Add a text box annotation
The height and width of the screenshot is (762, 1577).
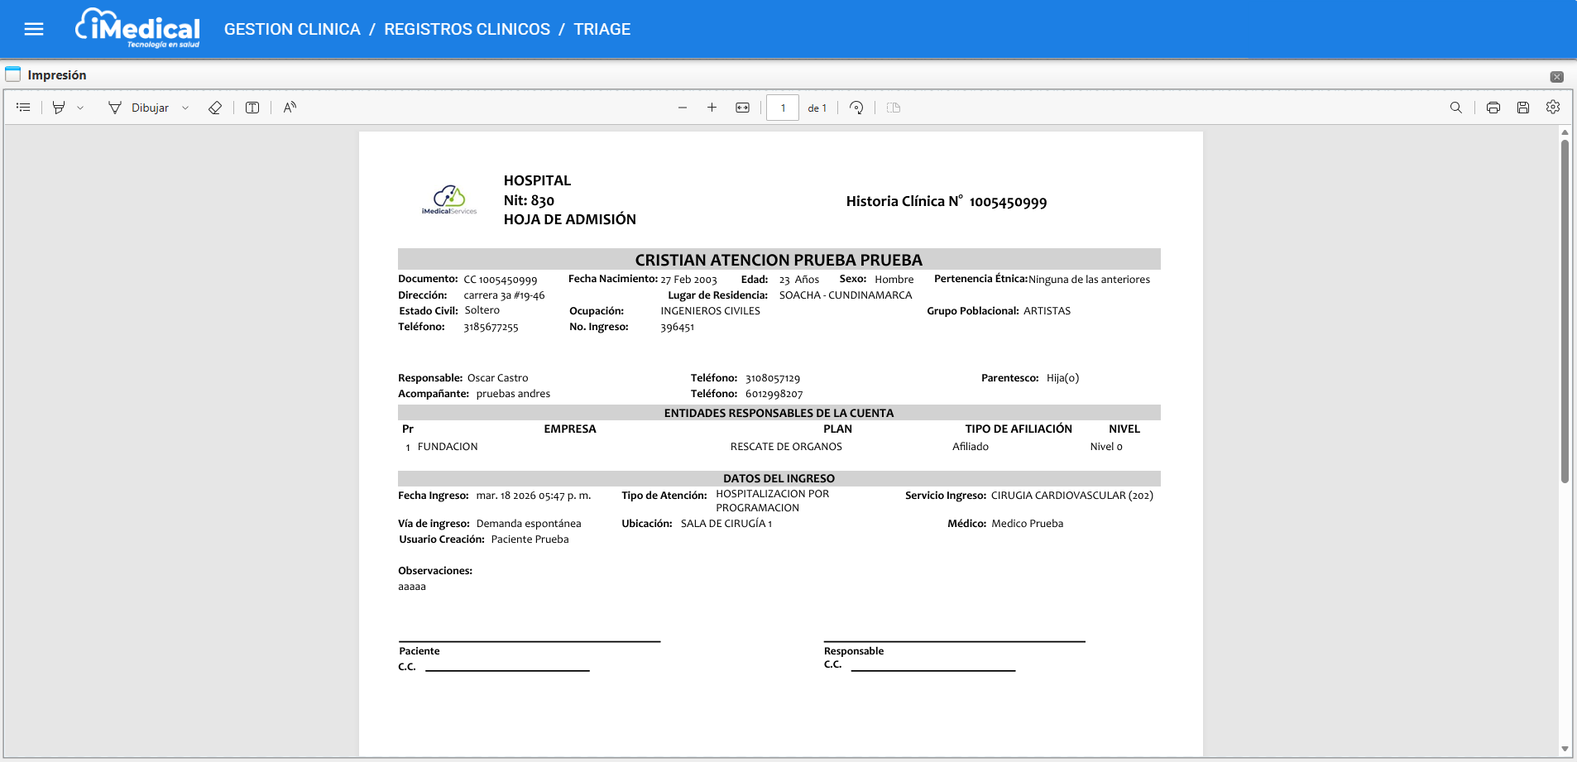[252, 108]
